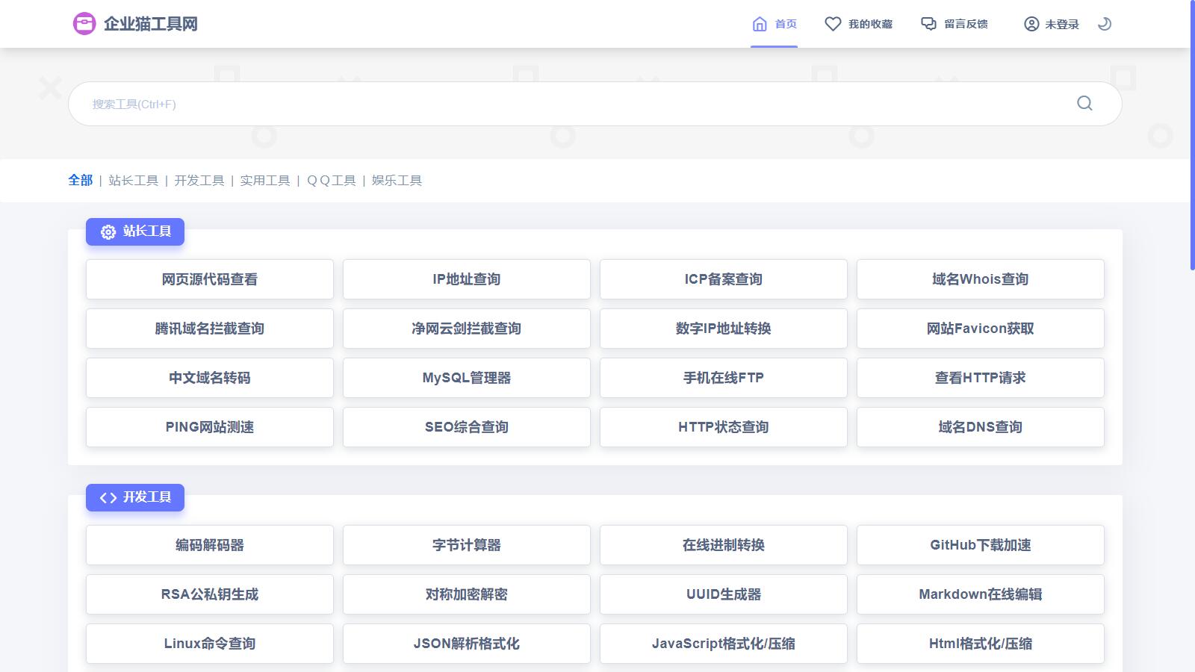Click the magnifier search icon
This screenshot has width=1195, height=672.
pos(1084,104)
